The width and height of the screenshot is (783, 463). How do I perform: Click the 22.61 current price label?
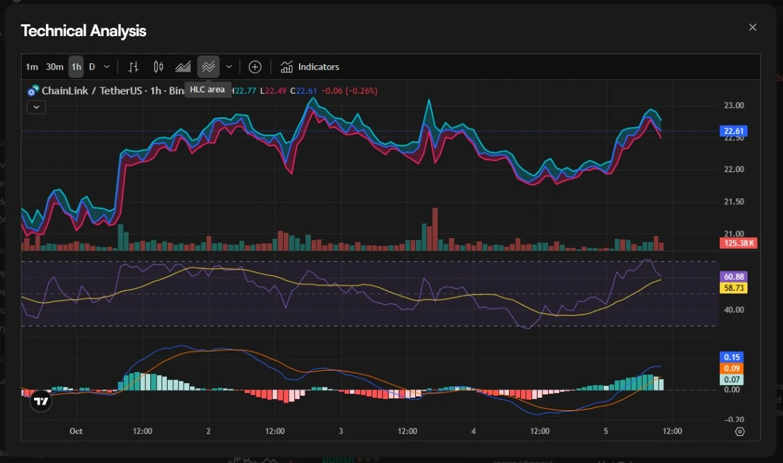[734, 131]
